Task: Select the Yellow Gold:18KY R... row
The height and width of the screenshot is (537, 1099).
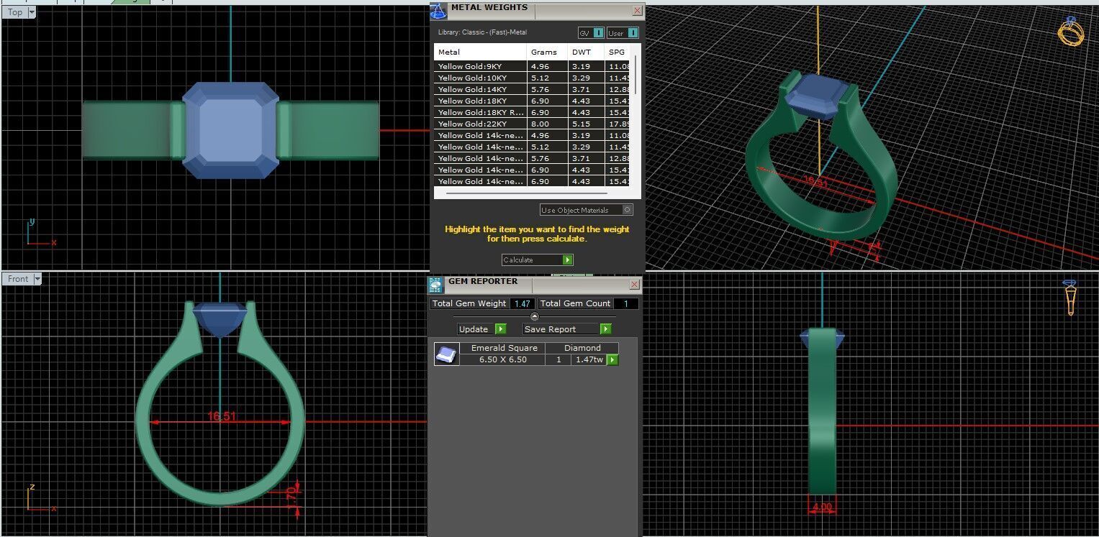Action: click(x=533, y=112)
